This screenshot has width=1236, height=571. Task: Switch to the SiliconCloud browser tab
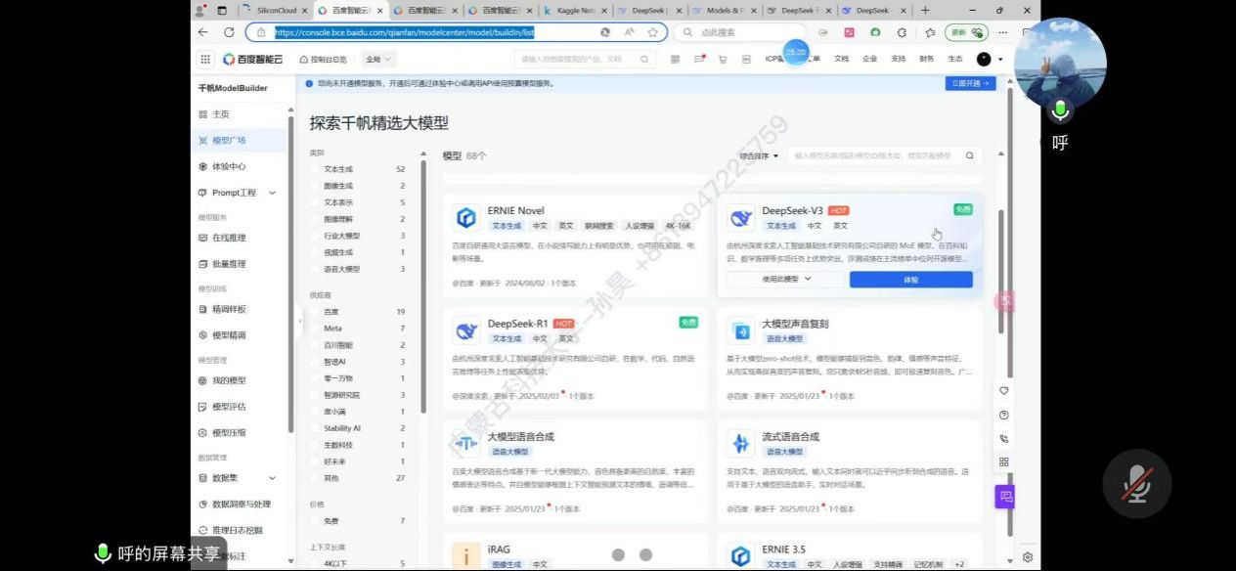(276, 11)
